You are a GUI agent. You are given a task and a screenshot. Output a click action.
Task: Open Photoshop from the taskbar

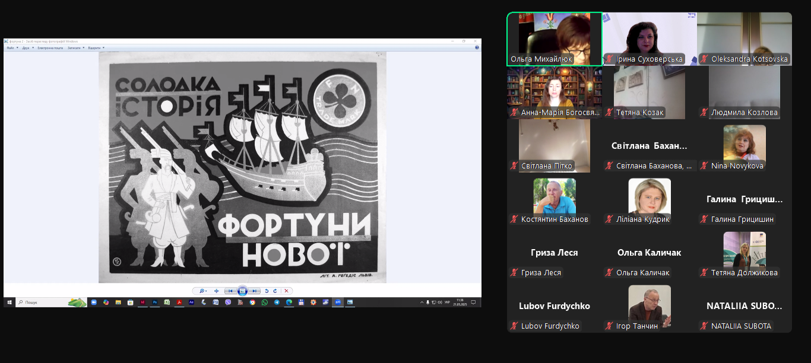155,302
